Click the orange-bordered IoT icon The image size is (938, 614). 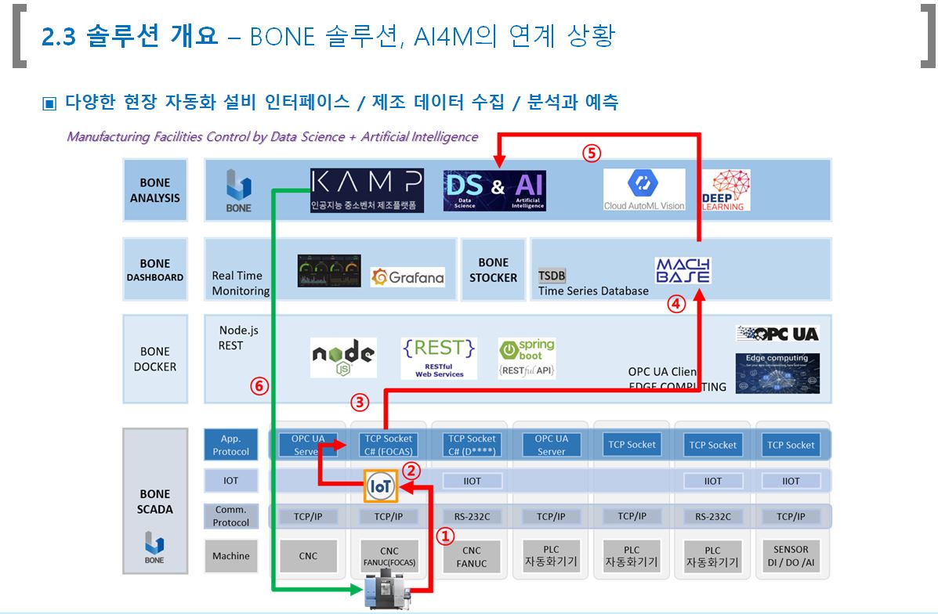pyautogui.click(x=381, y=486)
